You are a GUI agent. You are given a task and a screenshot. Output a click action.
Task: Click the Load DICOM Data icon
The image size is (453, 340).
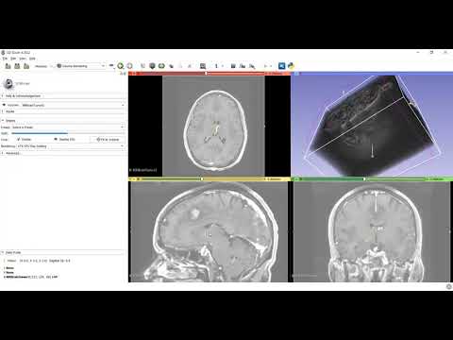click(x=17, y=66)
